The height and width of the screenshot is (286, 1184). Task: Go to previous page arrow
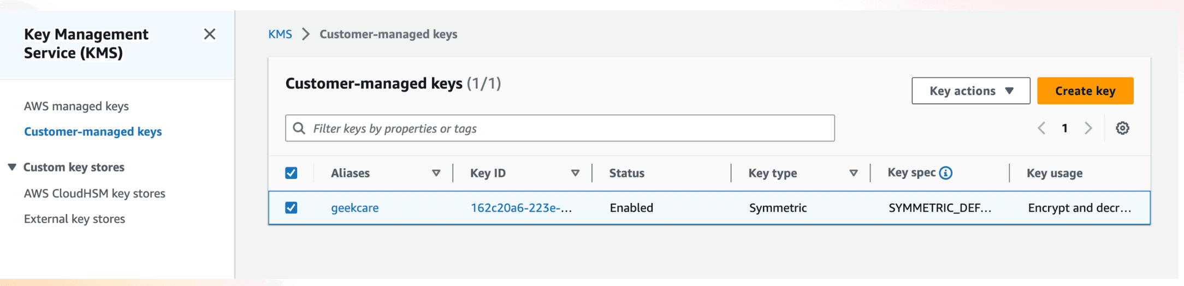1041,128
